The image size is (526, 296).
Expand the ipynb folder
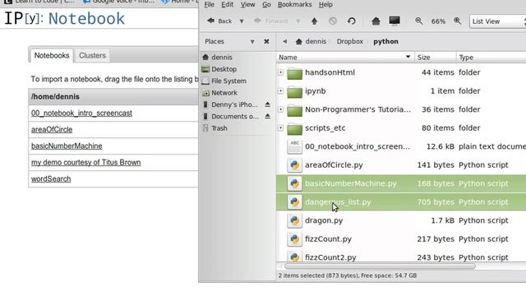281,91
